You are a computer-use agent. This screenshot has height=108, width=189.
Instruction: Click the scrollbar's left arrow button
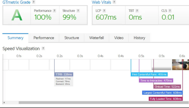[4, 103]
